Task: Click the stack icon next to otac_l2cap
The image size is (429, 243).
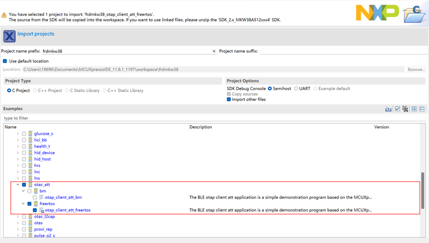Action: pyautogui.click(x=30, y=217)
